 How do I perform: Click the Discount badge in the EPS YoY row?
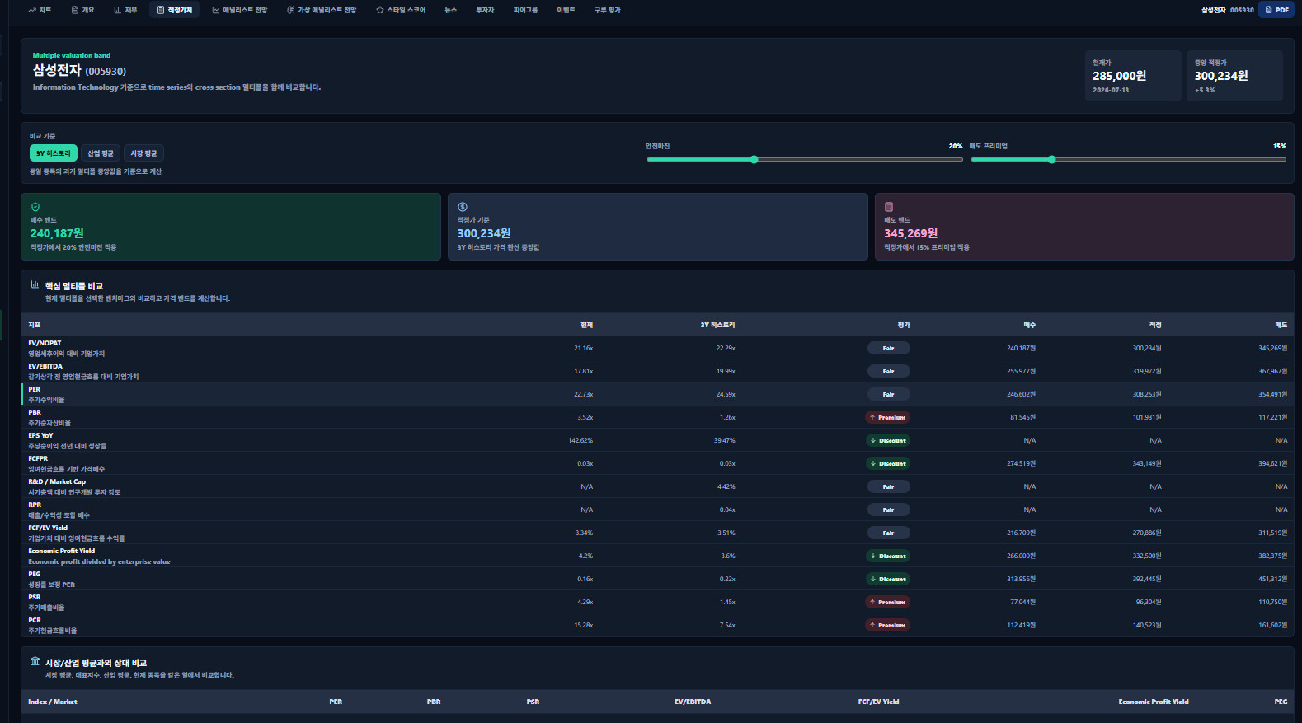tap(888, 440)
